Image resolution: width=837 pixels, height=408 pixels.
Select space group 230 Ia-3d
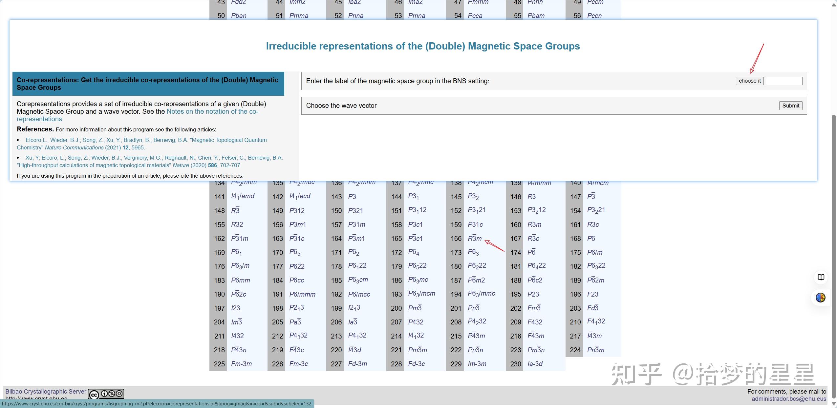(x=535, y=364)
